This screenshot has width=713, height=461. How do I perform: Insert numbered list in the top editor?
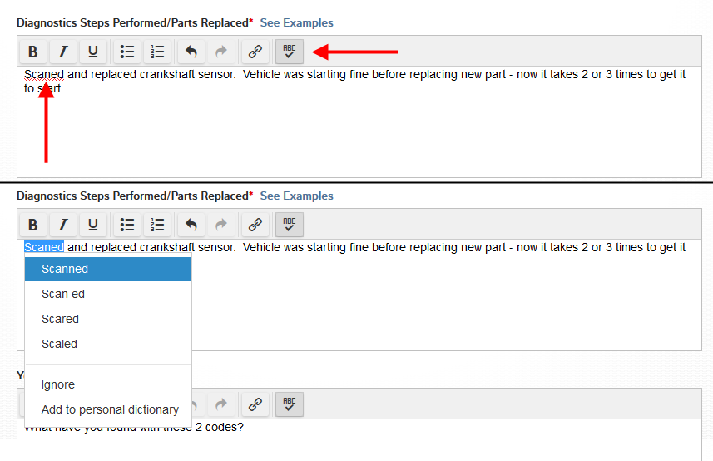click(157, 52)
